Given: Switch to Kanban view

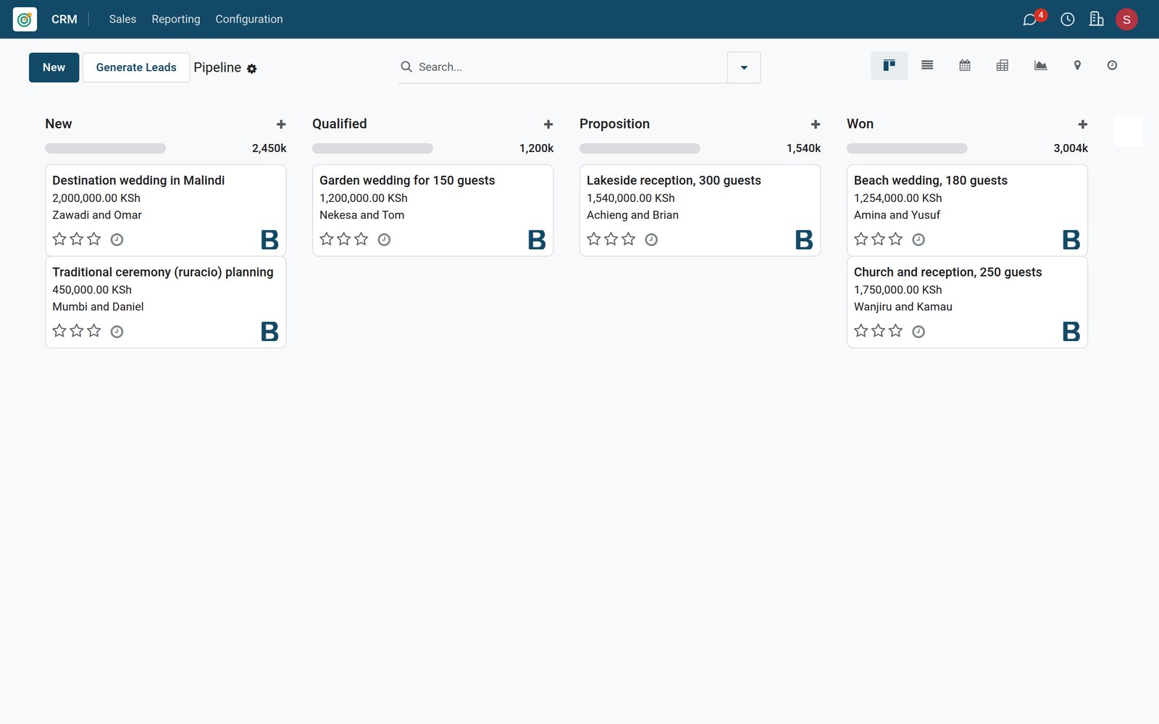Looking at the screenshot, I should 889,65.
